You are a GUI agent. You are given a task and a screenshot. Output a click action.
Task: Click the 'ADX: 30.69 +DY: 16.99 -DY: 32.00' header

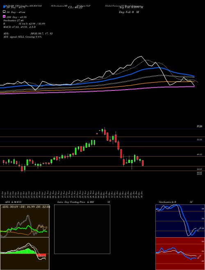point(25,207)
